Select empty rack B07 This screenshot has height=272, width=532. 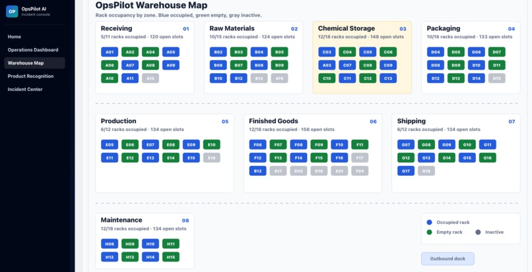[238, 65]
